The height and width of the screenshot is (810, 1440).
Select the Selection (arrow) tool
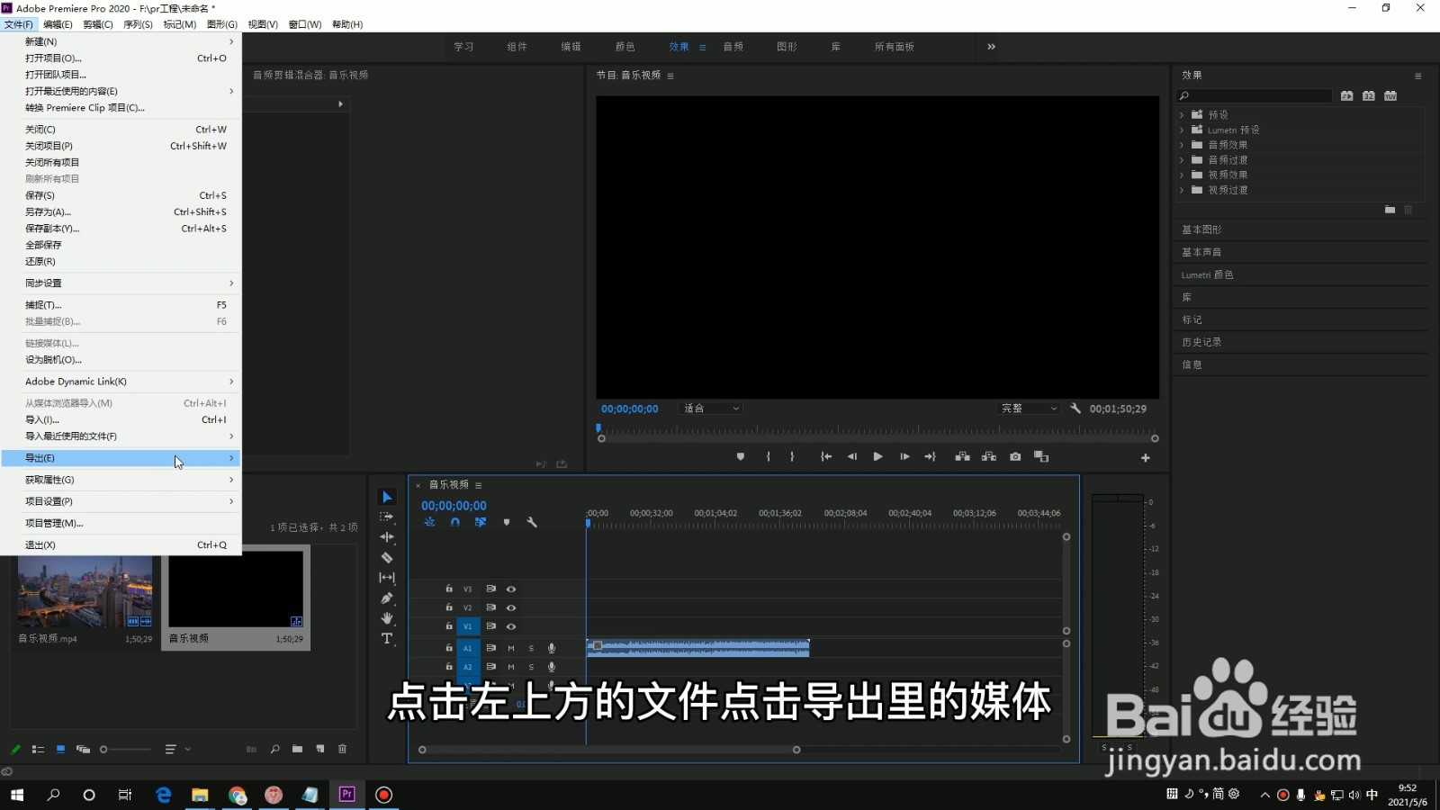coord(387,497)
